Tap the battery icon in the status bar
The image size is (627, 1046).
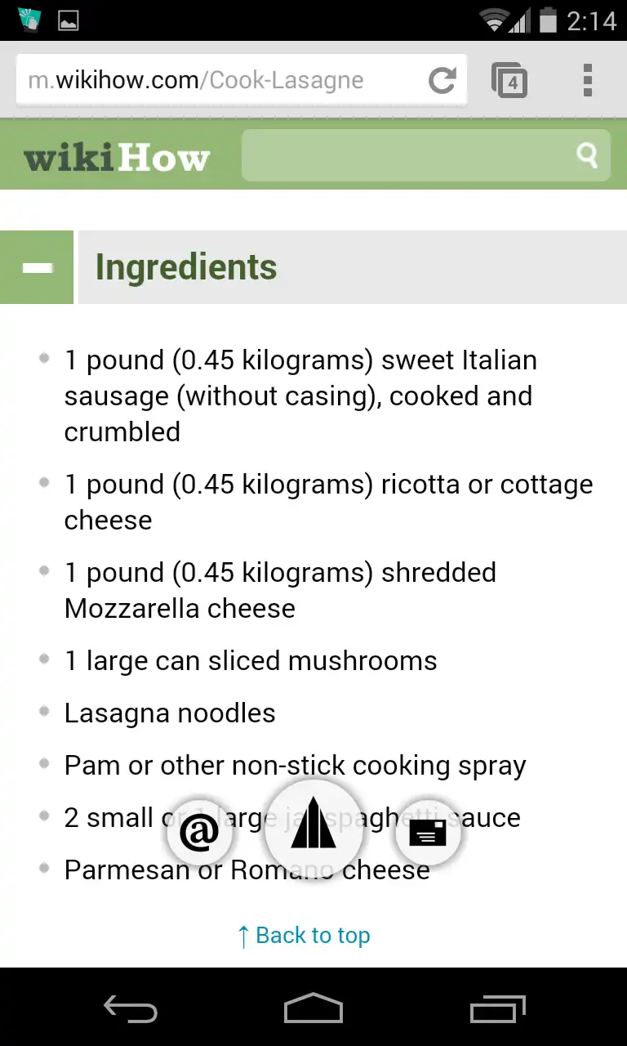547,20
